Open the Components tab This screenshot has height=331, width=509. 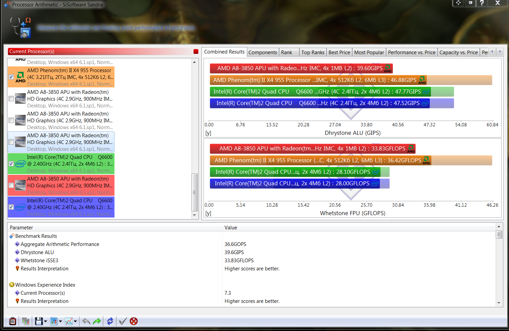click(263, 52)
